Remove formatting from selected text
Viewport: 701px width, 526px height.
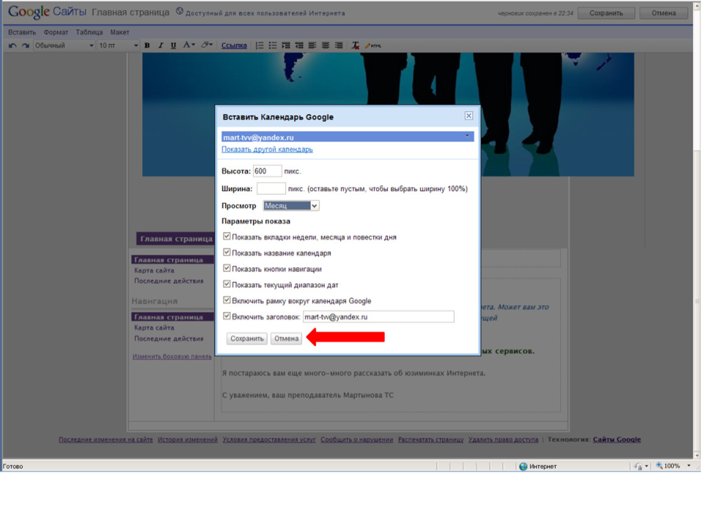355,46
